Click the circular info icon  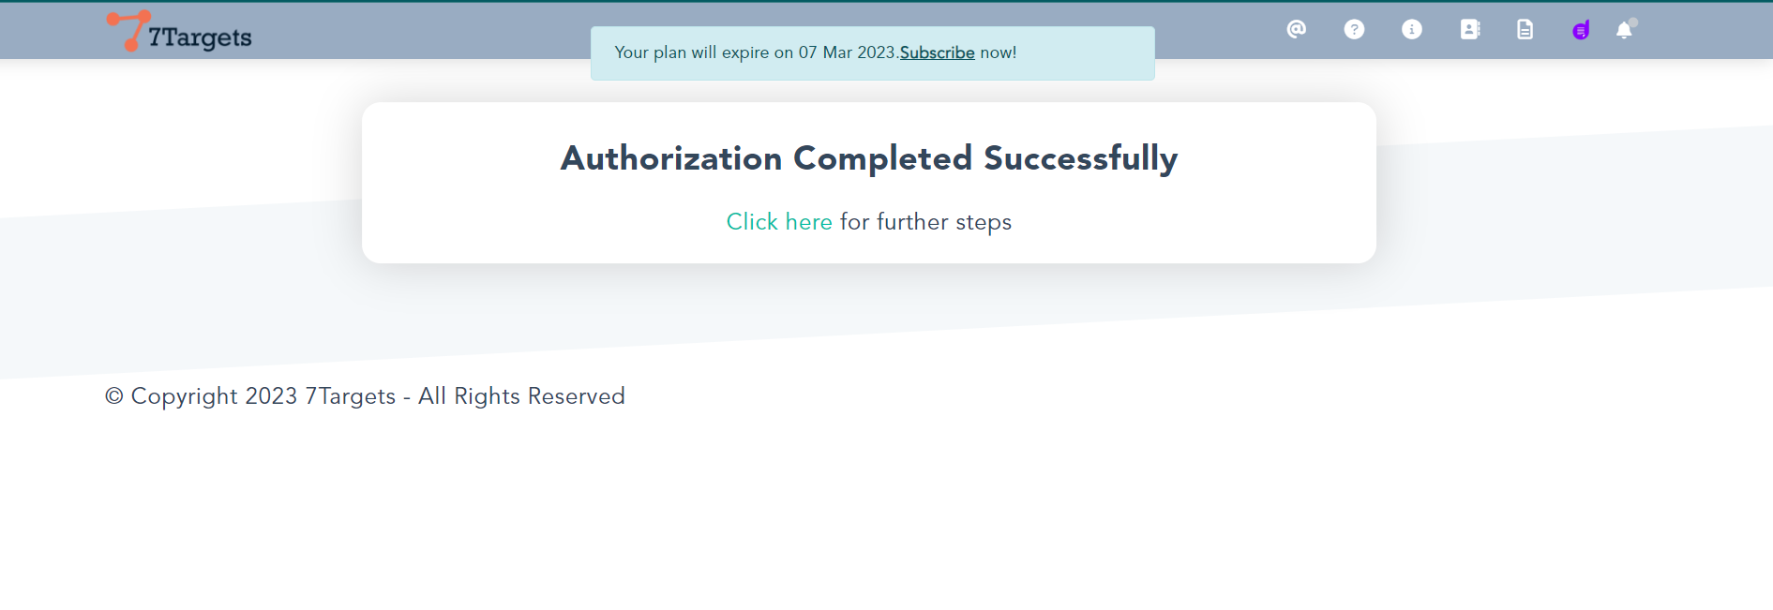[1411, 30]
